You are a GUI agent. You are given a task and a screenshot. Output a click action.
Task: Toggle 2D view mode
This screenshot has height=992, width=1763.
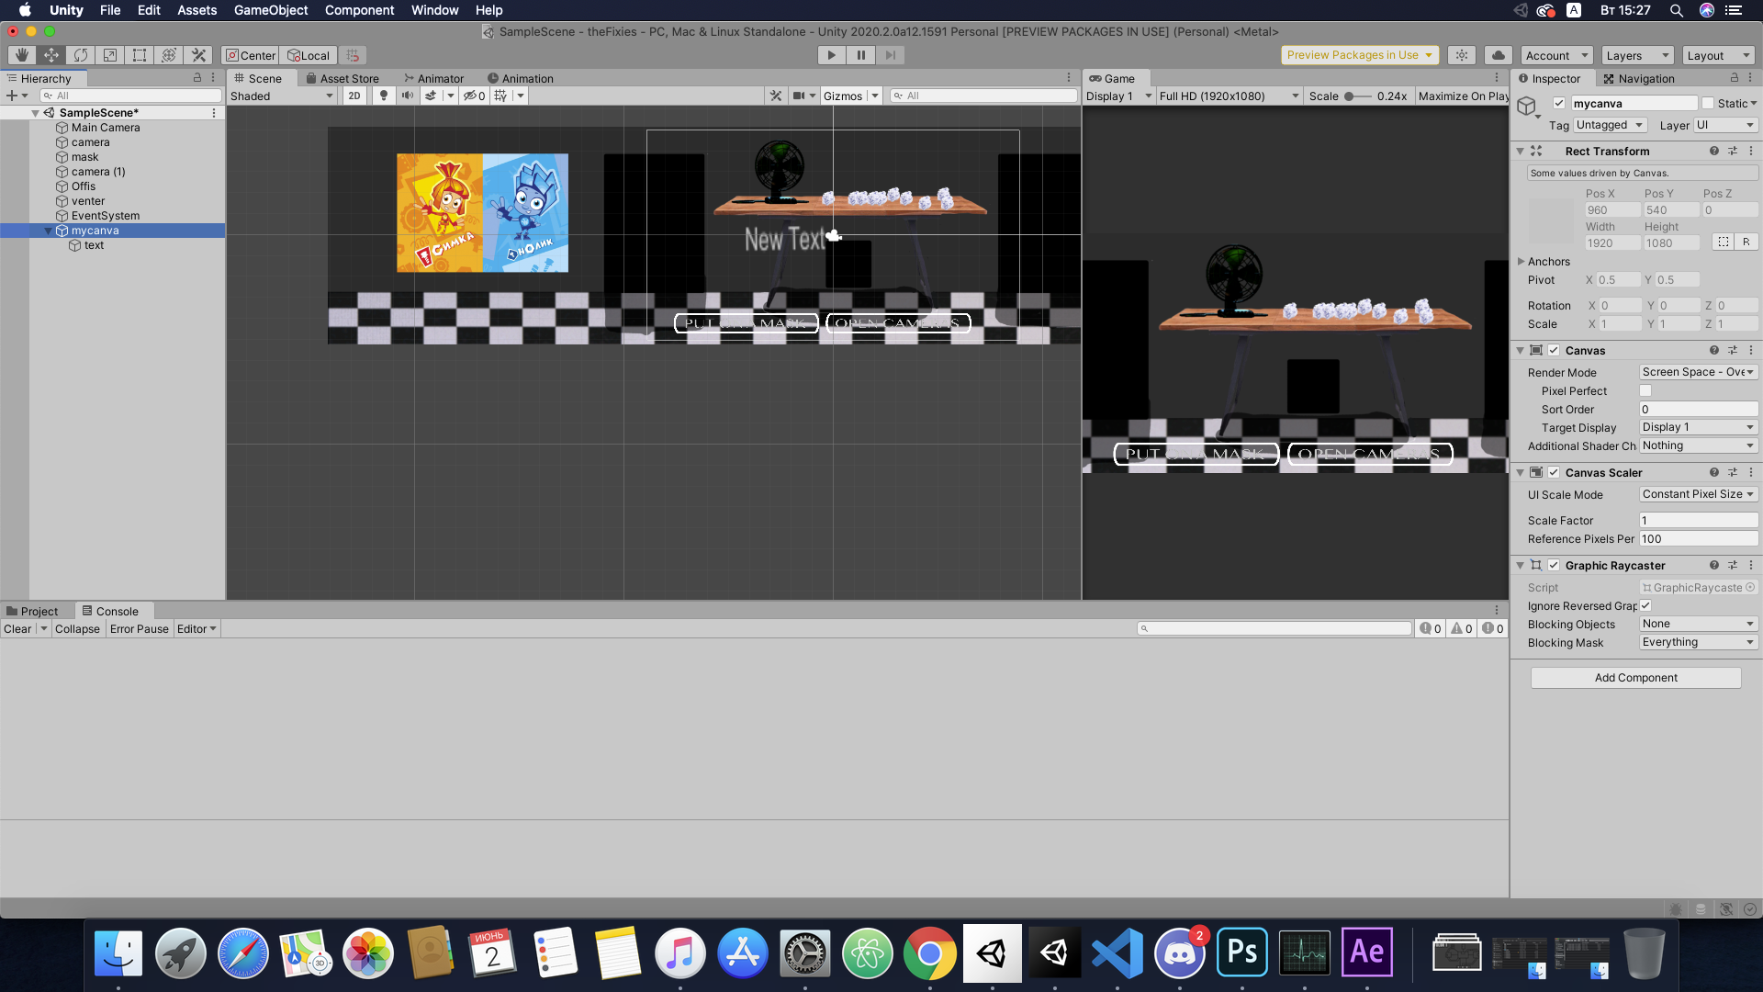tap(354, 96)
